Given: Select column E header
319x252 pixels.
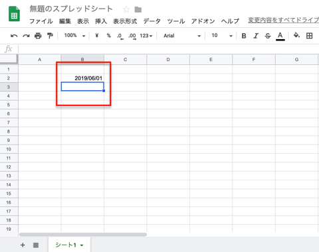Looking at the screenshot, I should click(x=211, y=60).
